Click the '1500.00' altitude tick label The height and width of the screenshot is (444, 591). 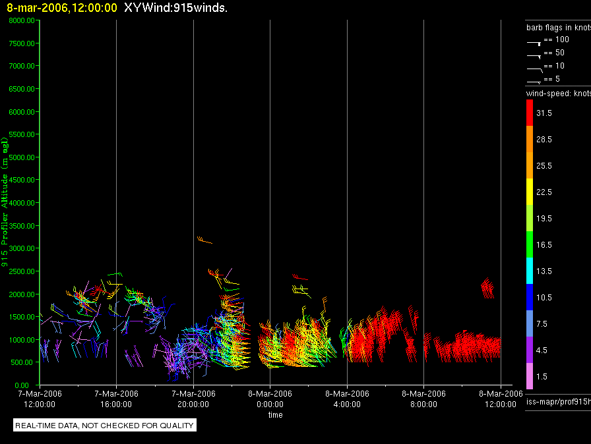click(22, 317)
